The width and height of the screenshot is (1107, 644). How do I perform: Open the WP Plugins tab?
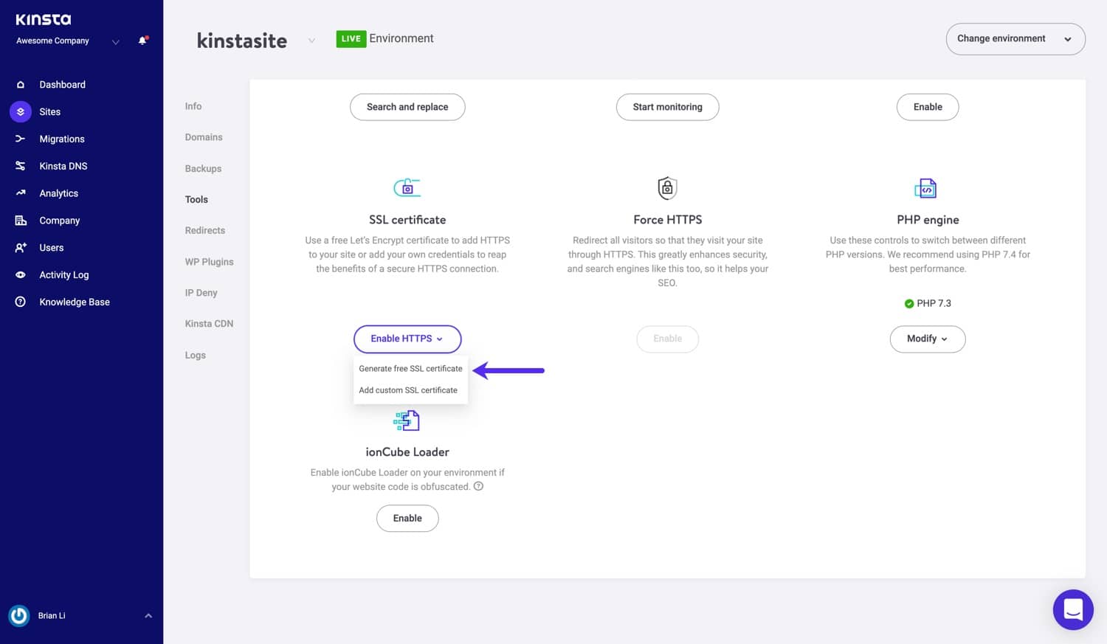click(209, 262)
